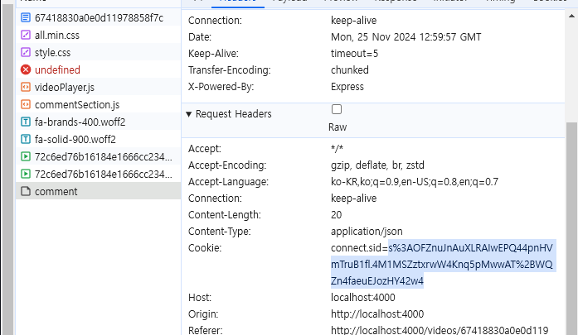Click the Request Headers section title
This screenshot has width=578, height=335.
233,114
